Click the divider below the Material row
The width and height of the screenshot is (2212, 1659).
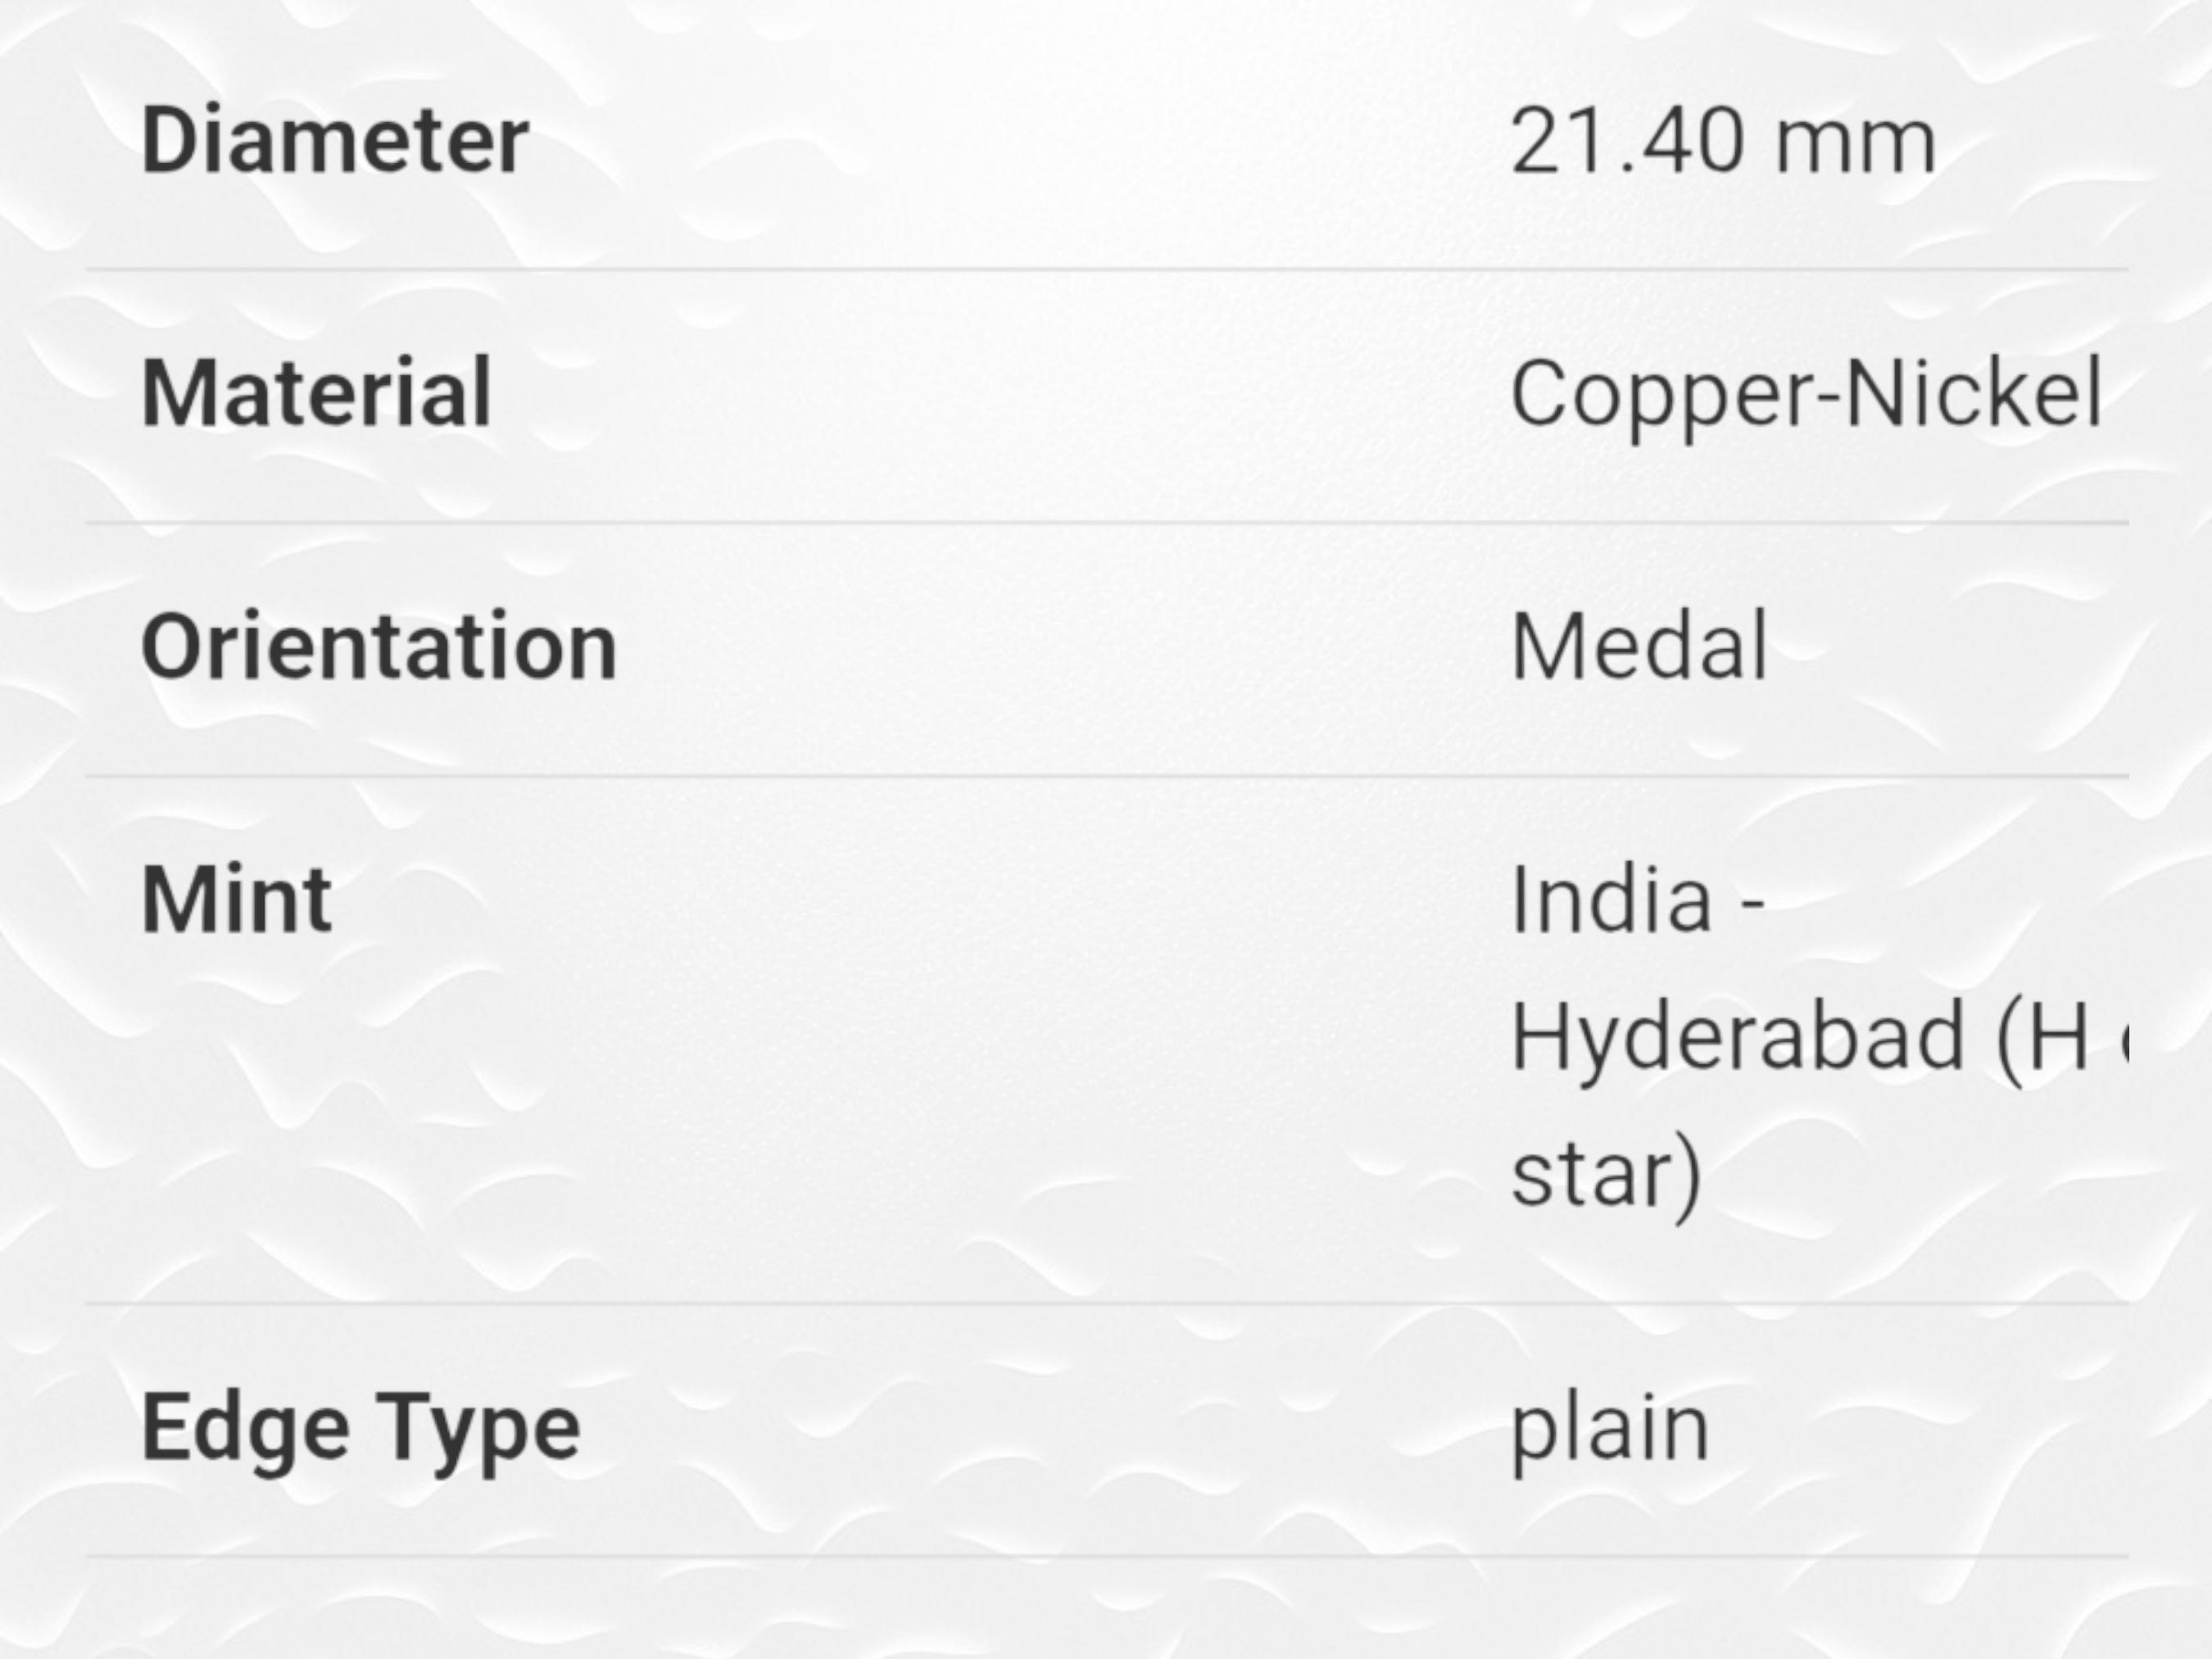[1107, 522]
